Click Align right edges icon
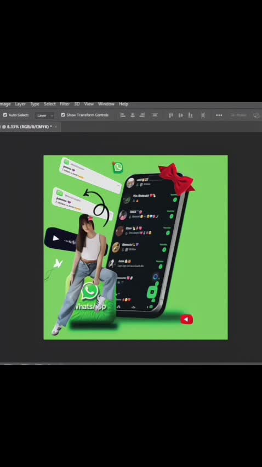 (143, 115)
